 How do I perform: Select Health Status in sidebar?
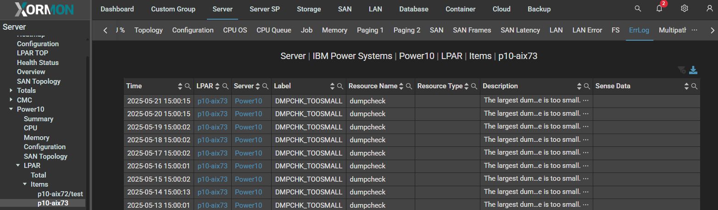[x=38, y=63]
